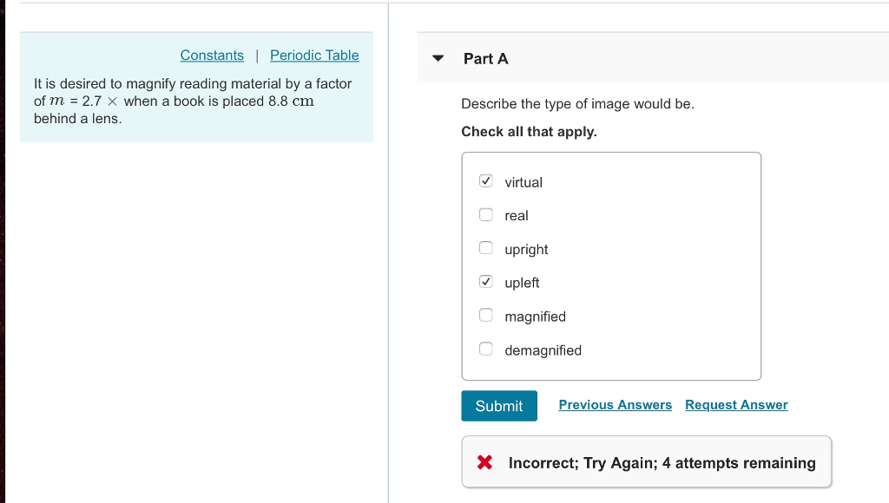Open the Periodic Table link

pos(314,55)
